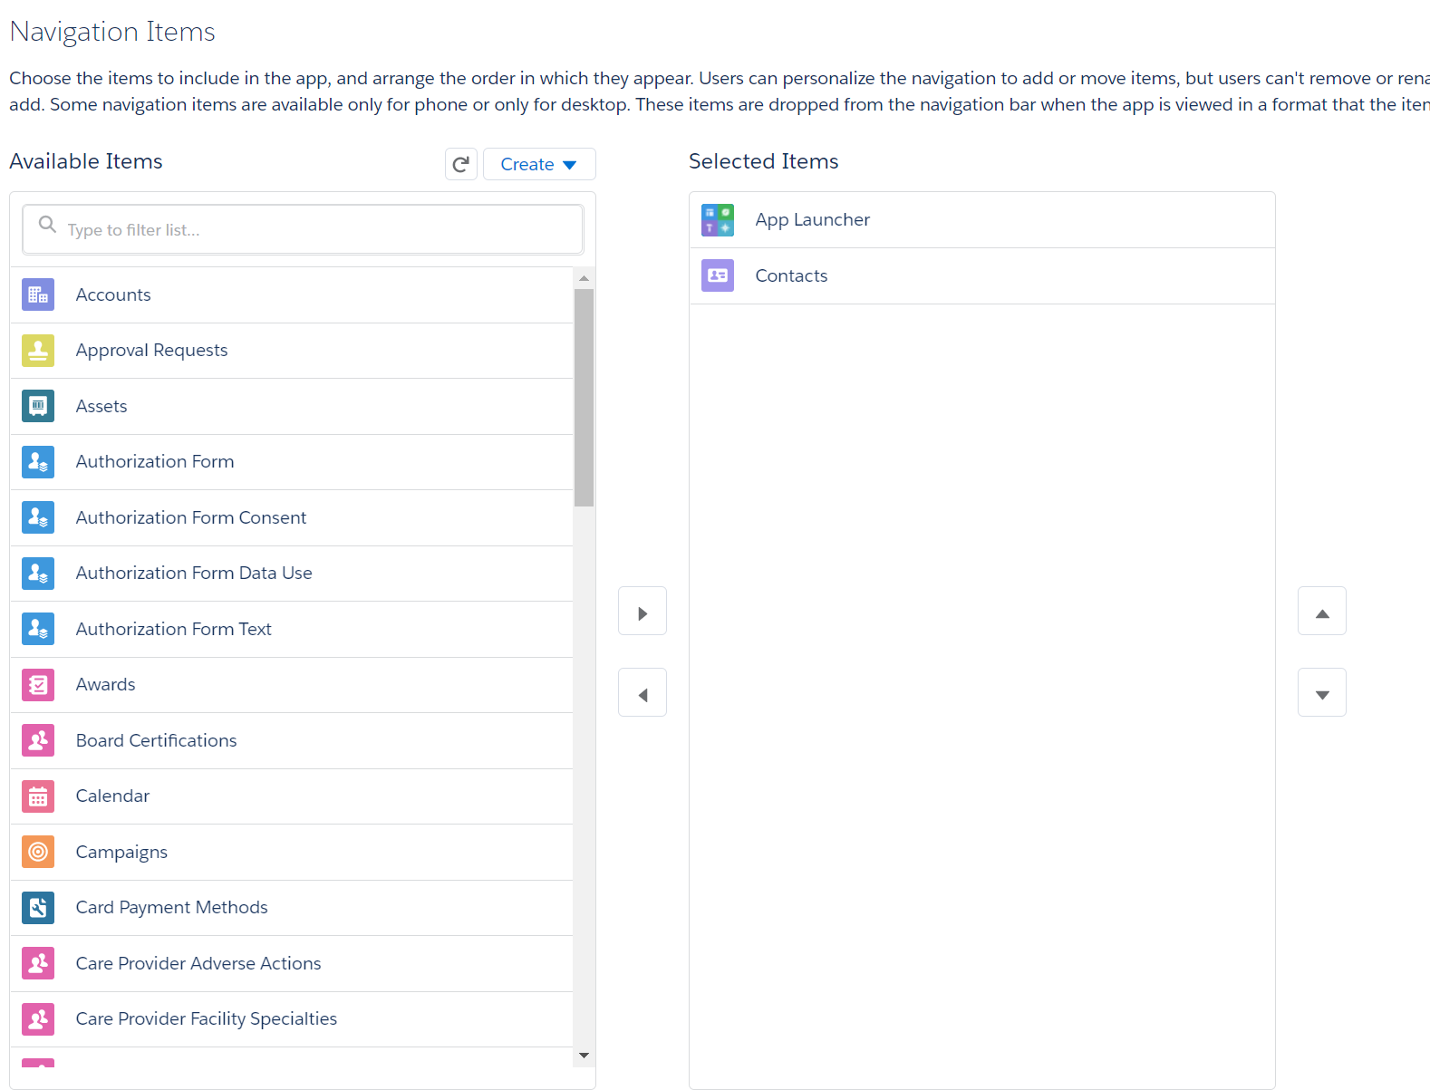Select Authorization Form Data Use item
The width and height of the screenshot is (1430, 1090).
[x=292, y=574]
